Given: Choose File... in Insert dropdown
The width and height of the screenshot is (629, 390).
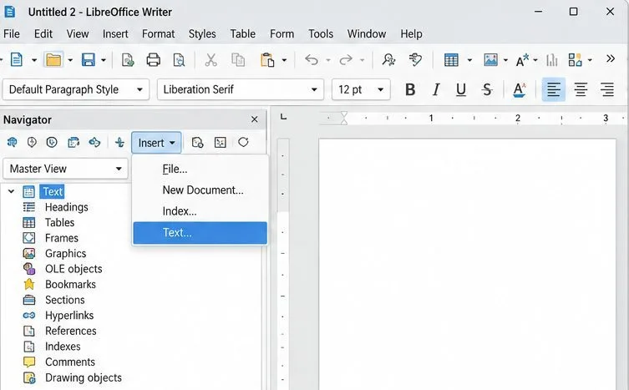Looking at the screenshot, I should (x=200, y=170).
